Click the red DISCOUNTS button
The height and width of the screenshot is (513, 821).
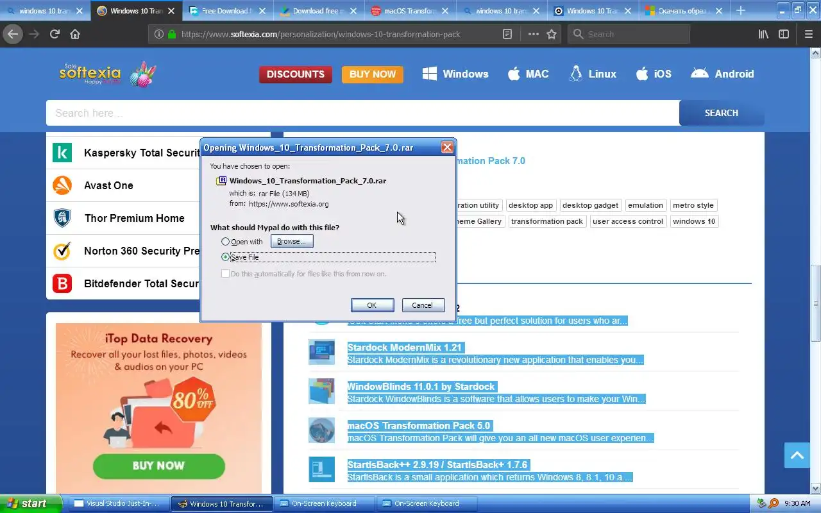click(296, 74)
